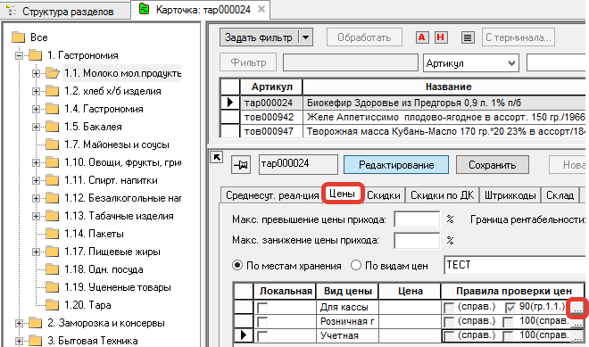Viewport: 589px width, 347px height.
Task: Expand 1.5. Бакалея tree node
Action: [36, 127]
